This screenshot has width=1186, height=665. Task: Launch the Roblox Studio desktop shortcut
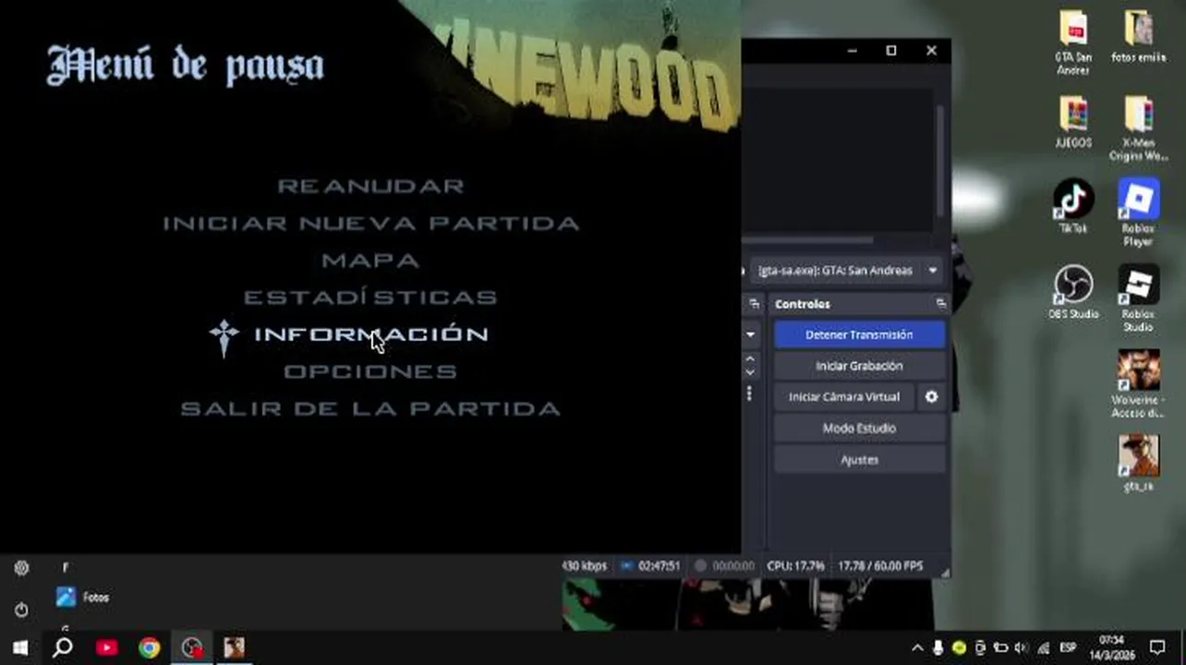click(x=1138, y=297)
